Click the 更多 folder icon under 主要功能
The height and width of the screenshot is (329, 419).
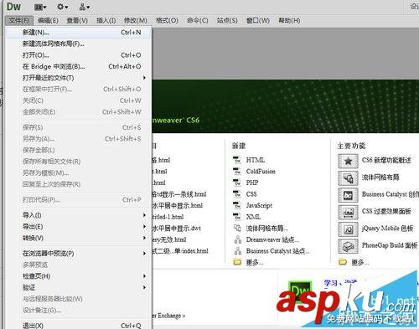[343, 262]
